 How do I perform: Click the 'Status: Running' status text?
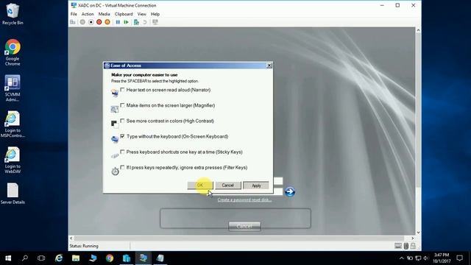84,246
